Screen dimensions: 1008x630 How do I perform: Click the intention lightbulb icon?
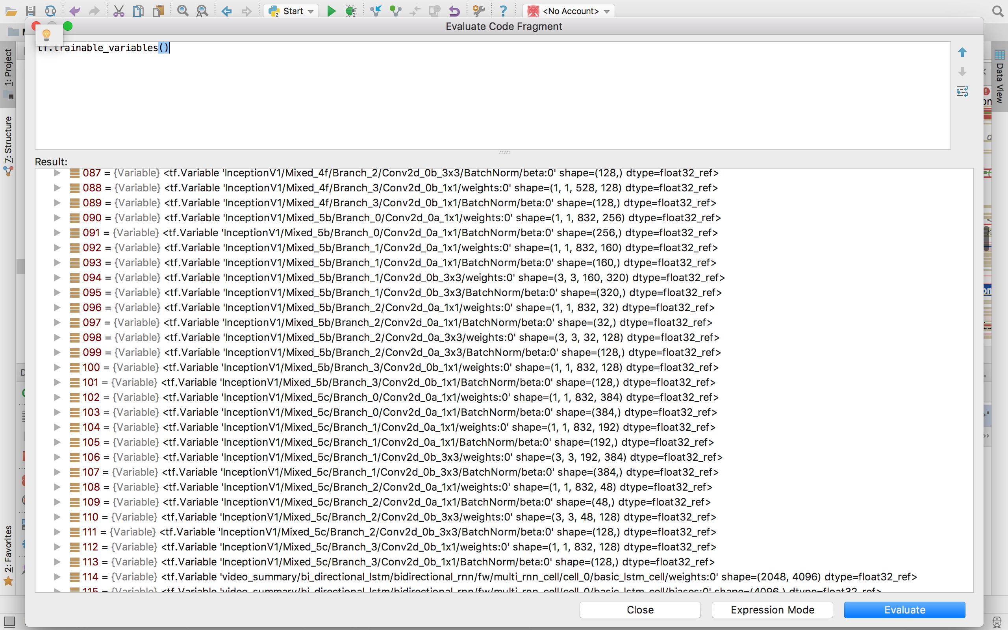[46, 35]
